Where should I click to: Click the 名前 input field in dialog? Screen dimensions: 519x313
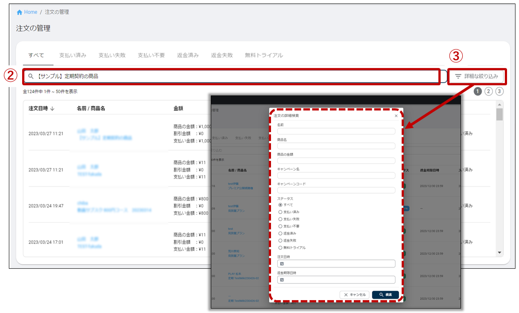click(336, 131)
